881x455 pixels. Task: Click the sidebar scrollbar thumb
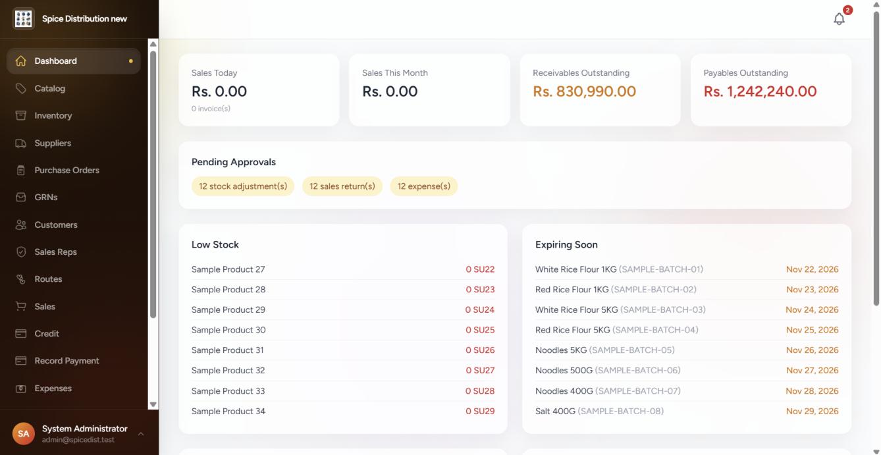(153, 184)
